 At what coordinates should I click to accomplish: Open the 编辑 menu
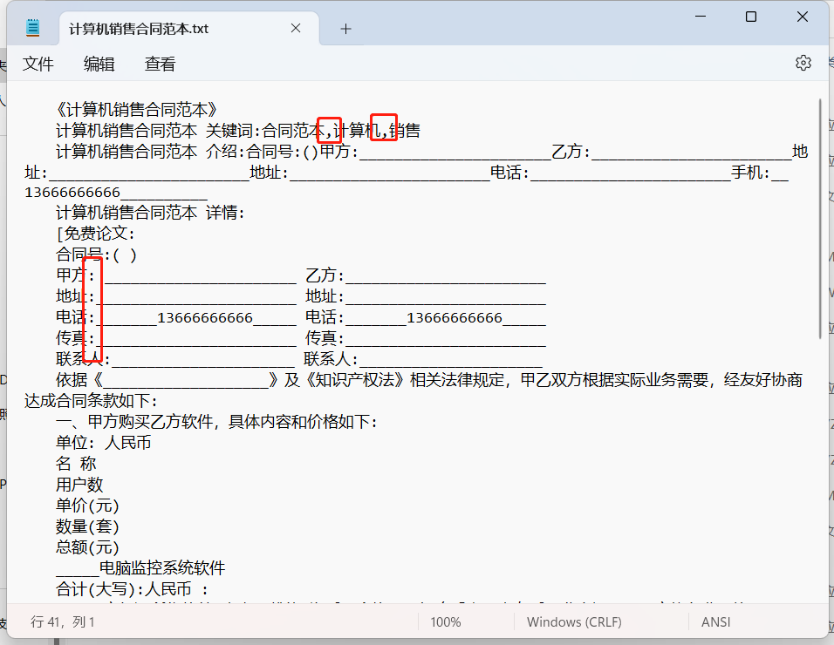point(99,64)
